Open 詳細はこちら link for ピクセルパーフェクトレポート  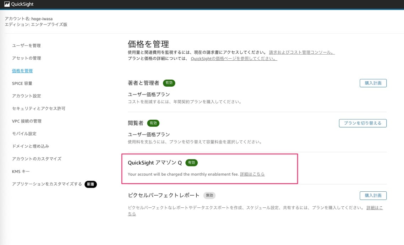375,208
